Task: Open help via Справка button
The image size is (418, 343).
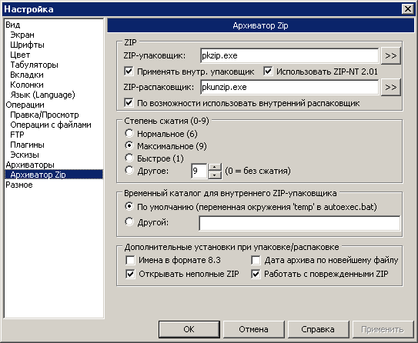Action: tap(318, 329)
